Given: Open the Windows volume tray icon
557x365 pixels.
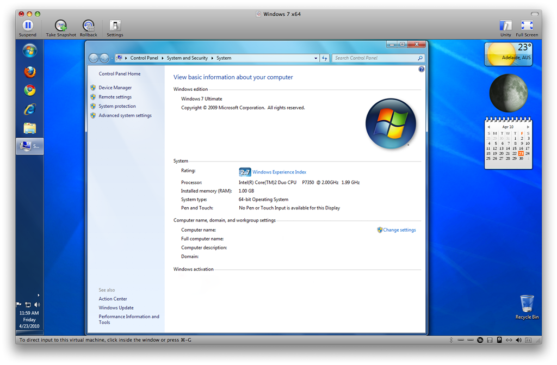Looking at the screenshot, I should pos(37,305).
